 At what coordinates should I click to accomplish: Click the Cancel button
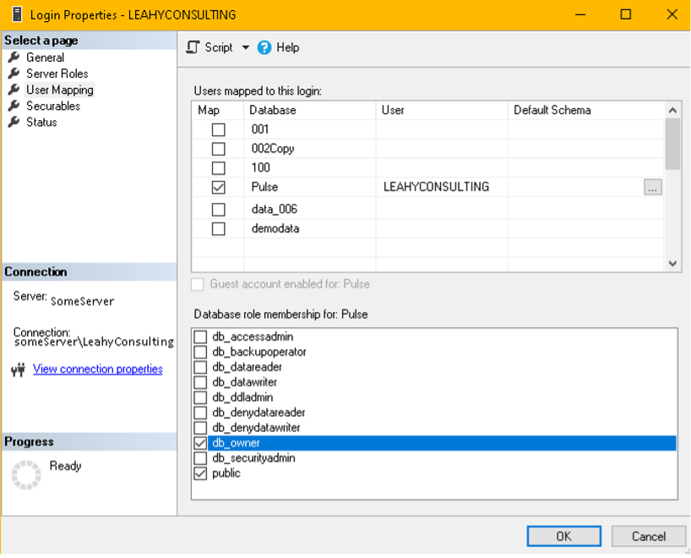(649, 536)
